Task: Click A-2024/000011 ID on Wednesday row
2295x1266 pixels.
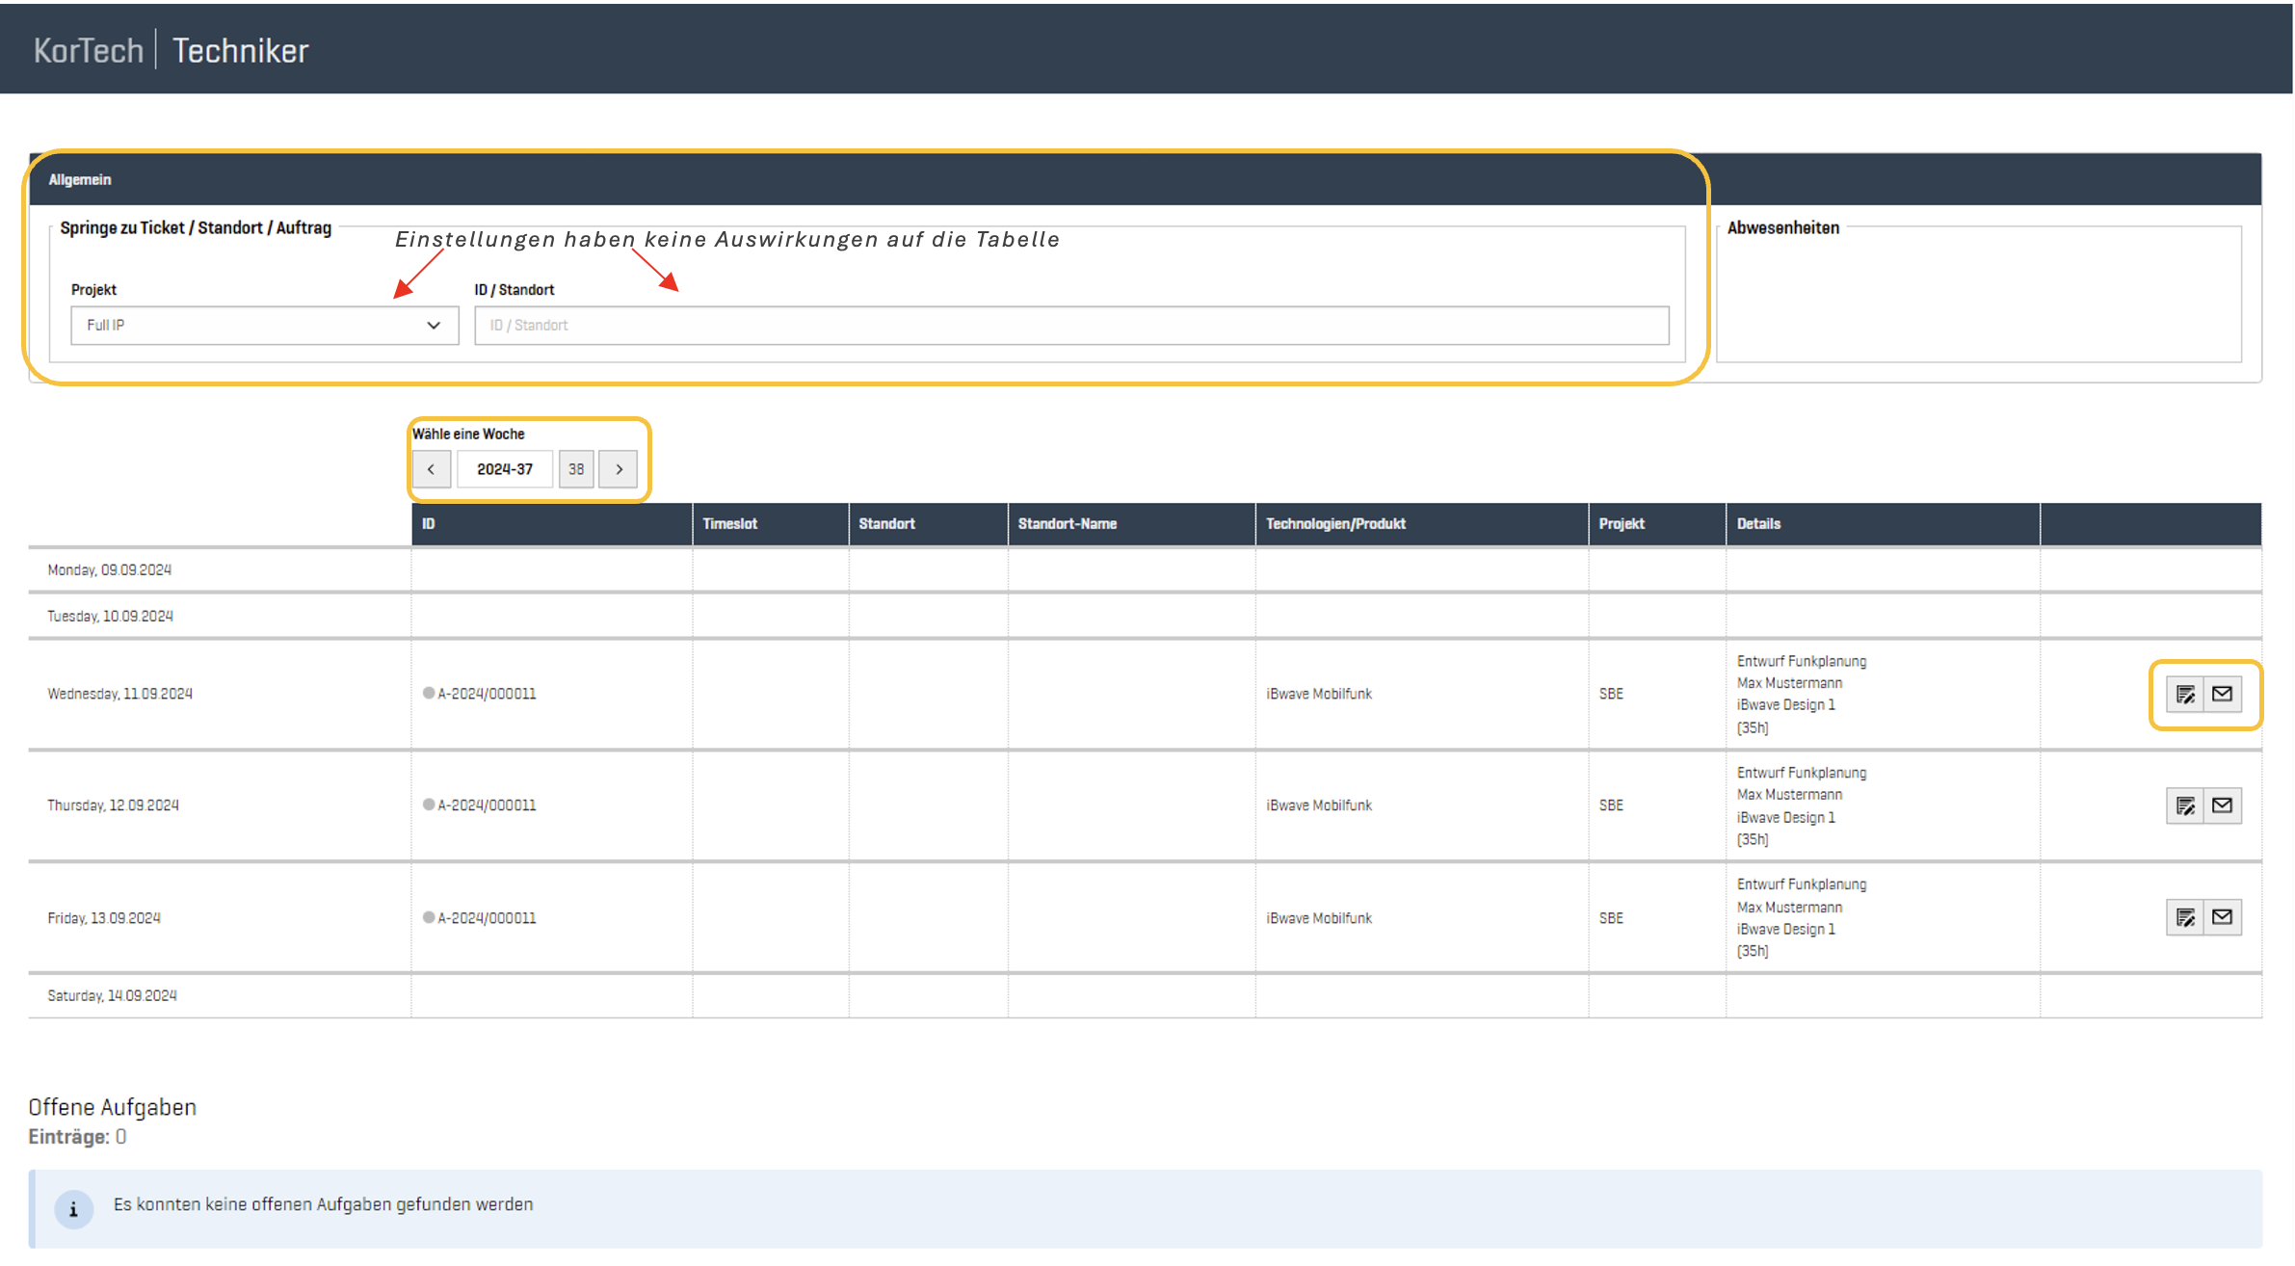Action: pos(486,694)
